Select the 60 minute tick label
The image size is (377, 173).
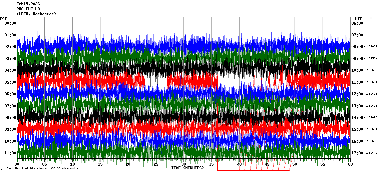(x=350, y=164)
